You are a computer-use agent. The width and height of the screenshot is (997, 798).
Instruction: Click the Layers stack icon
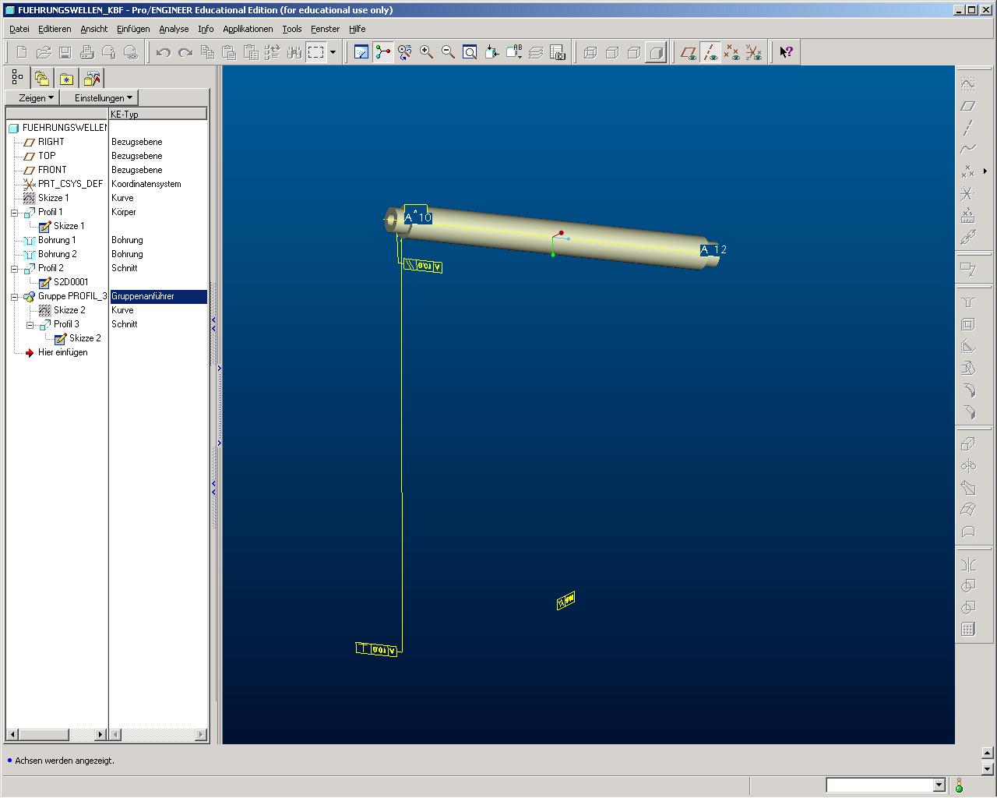click(x=536, y=52)
